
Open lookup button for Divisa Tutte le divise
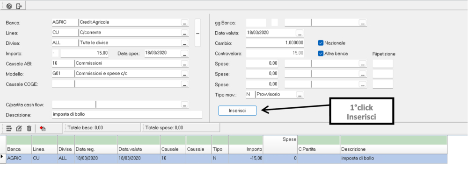pos(185,43)
